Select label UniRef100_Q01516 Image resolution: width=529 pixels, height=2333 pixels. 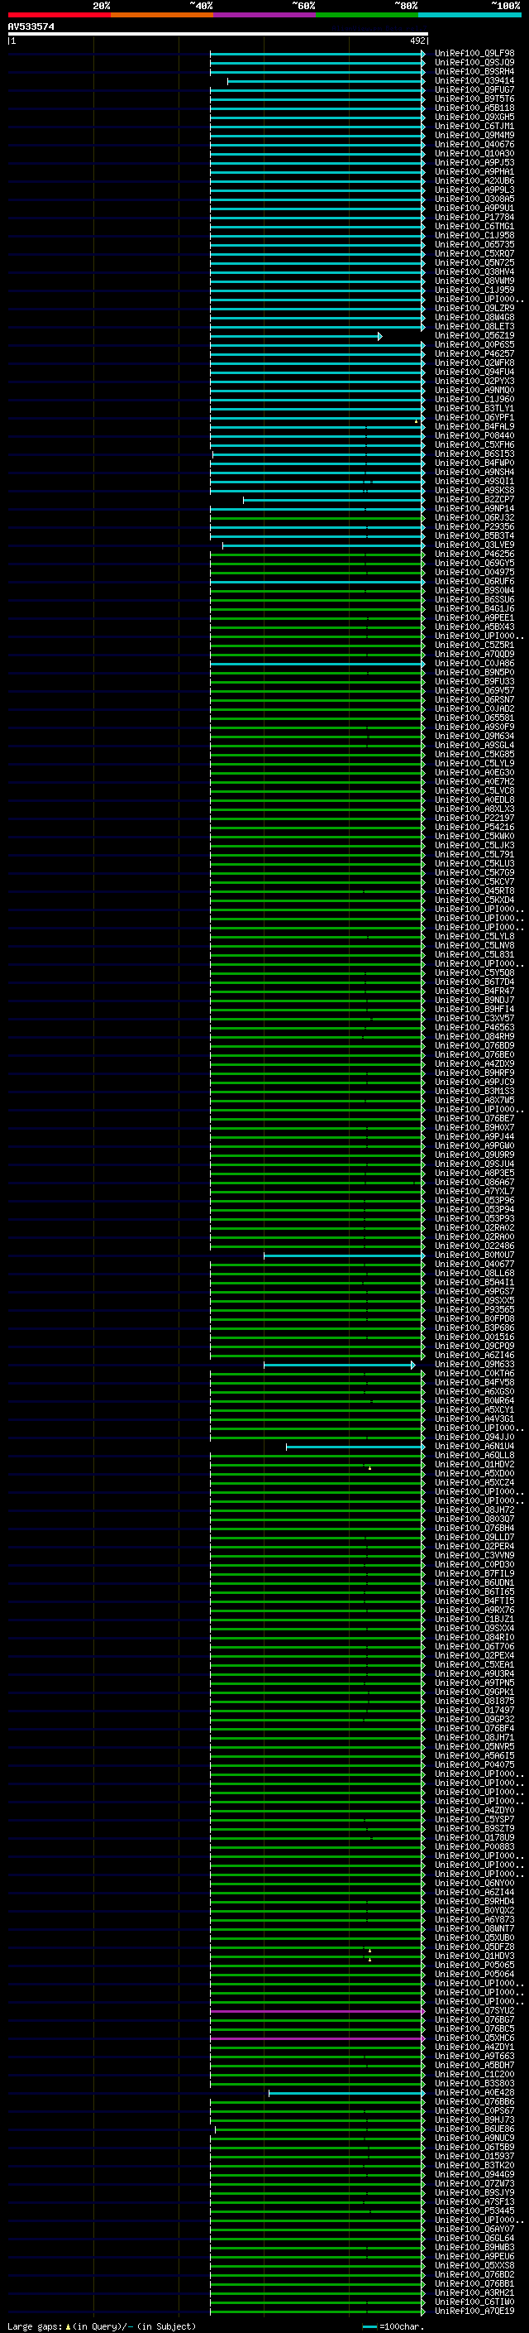click(x=474, y=1337)
